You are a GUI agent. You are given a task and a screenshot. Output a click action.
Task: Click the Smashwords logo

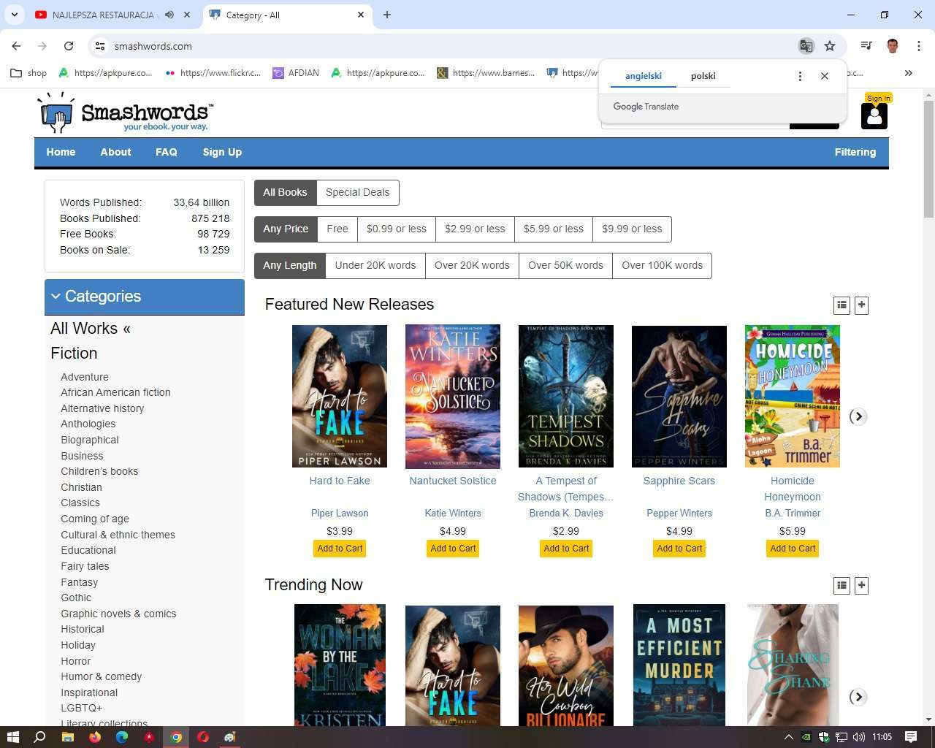(126, 112)
